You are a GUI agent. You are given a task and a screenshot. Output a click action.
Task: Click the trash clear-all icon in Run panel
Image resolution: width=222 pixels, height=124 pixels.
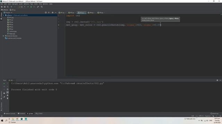pos(8,98)
